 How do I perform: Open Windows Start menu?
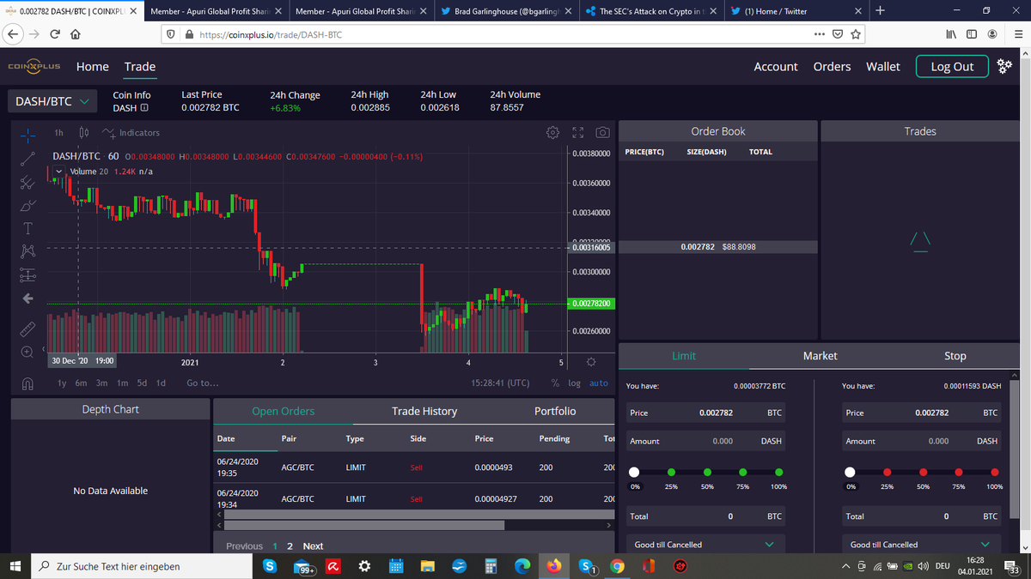(15, 566)
